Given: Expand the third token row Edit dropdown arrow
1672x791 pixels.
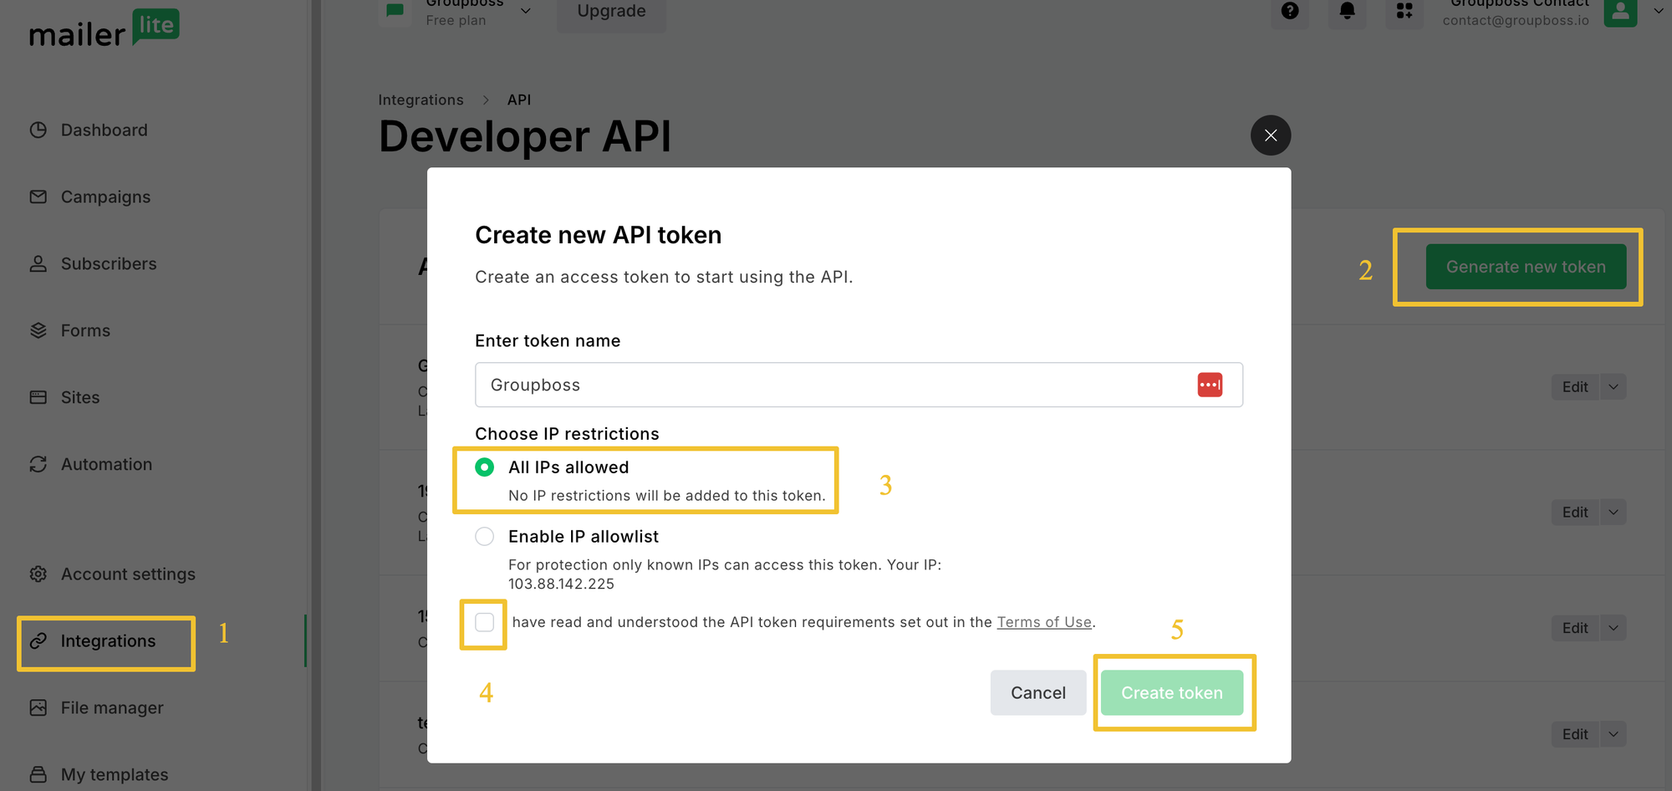Looking at the screenshot, I should pos(1613,628).
